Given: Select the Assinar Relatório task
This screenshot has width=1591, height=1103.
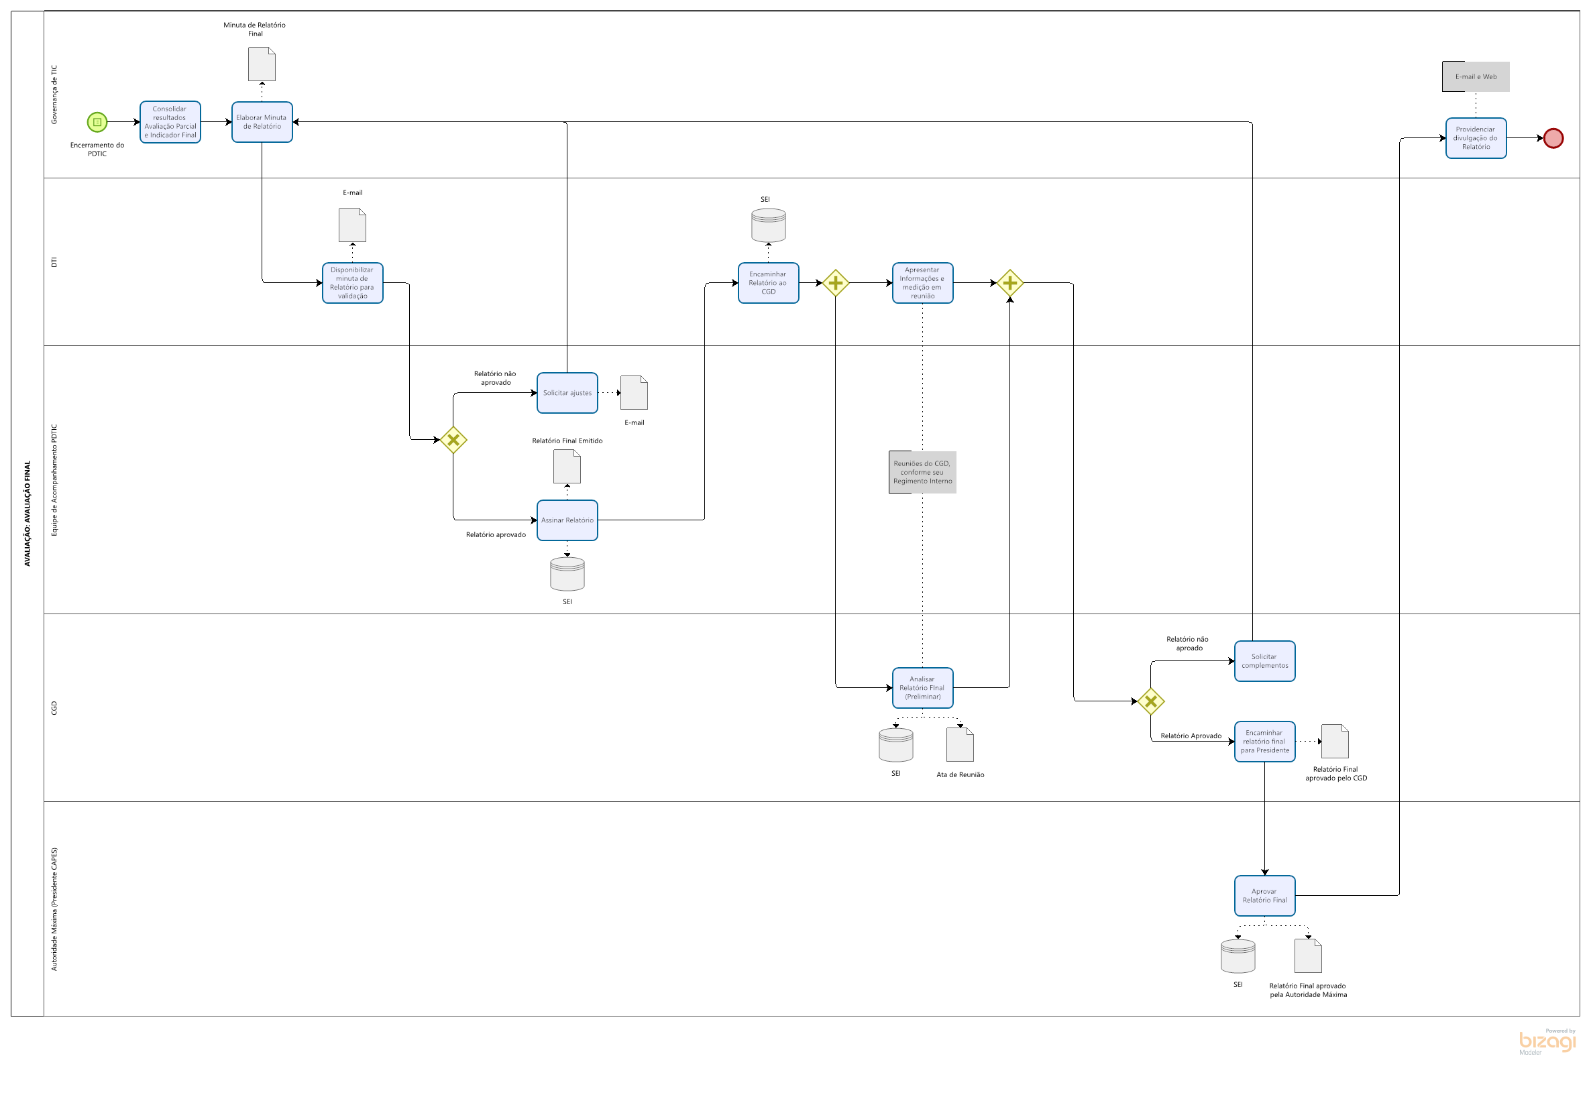Looking at the screenshot, I should click(x=567, y=520).
